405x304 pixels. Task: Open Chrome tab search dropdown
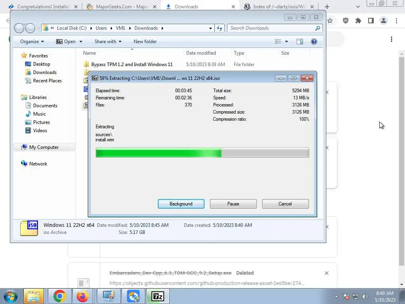click(x=358, y=7)
